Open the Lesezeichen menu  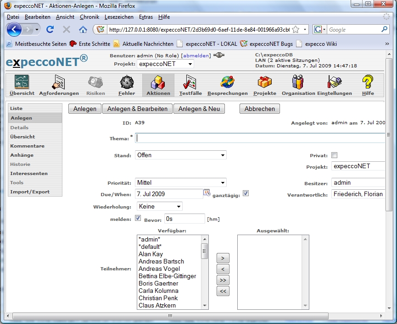point(119,17)
